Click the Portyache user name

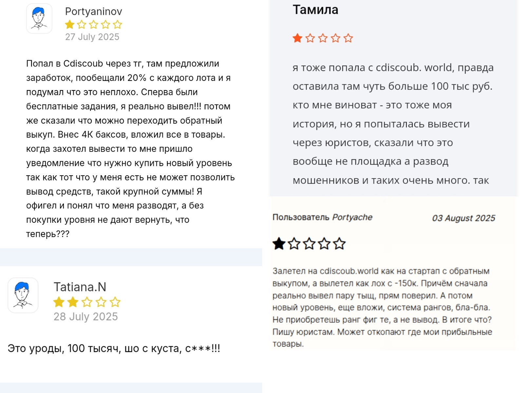click(352, 217)
